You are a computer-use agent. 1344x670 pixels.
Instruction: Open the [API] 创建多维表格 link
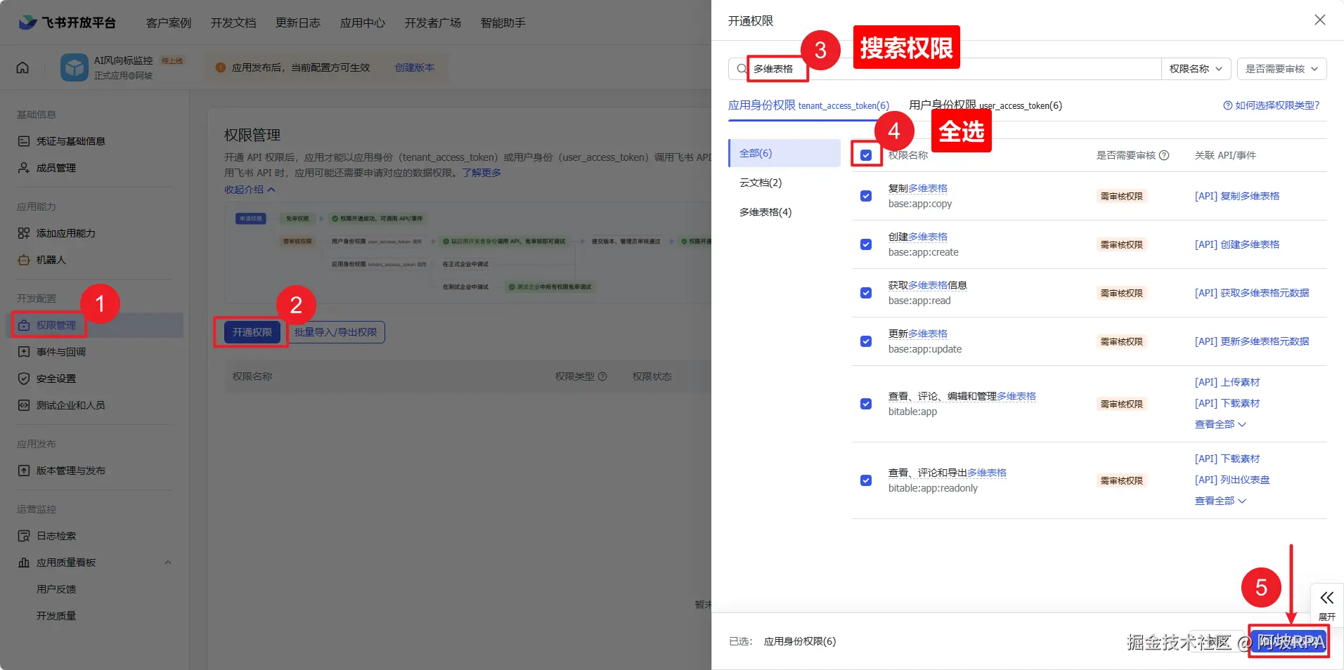click(1237, 244)
